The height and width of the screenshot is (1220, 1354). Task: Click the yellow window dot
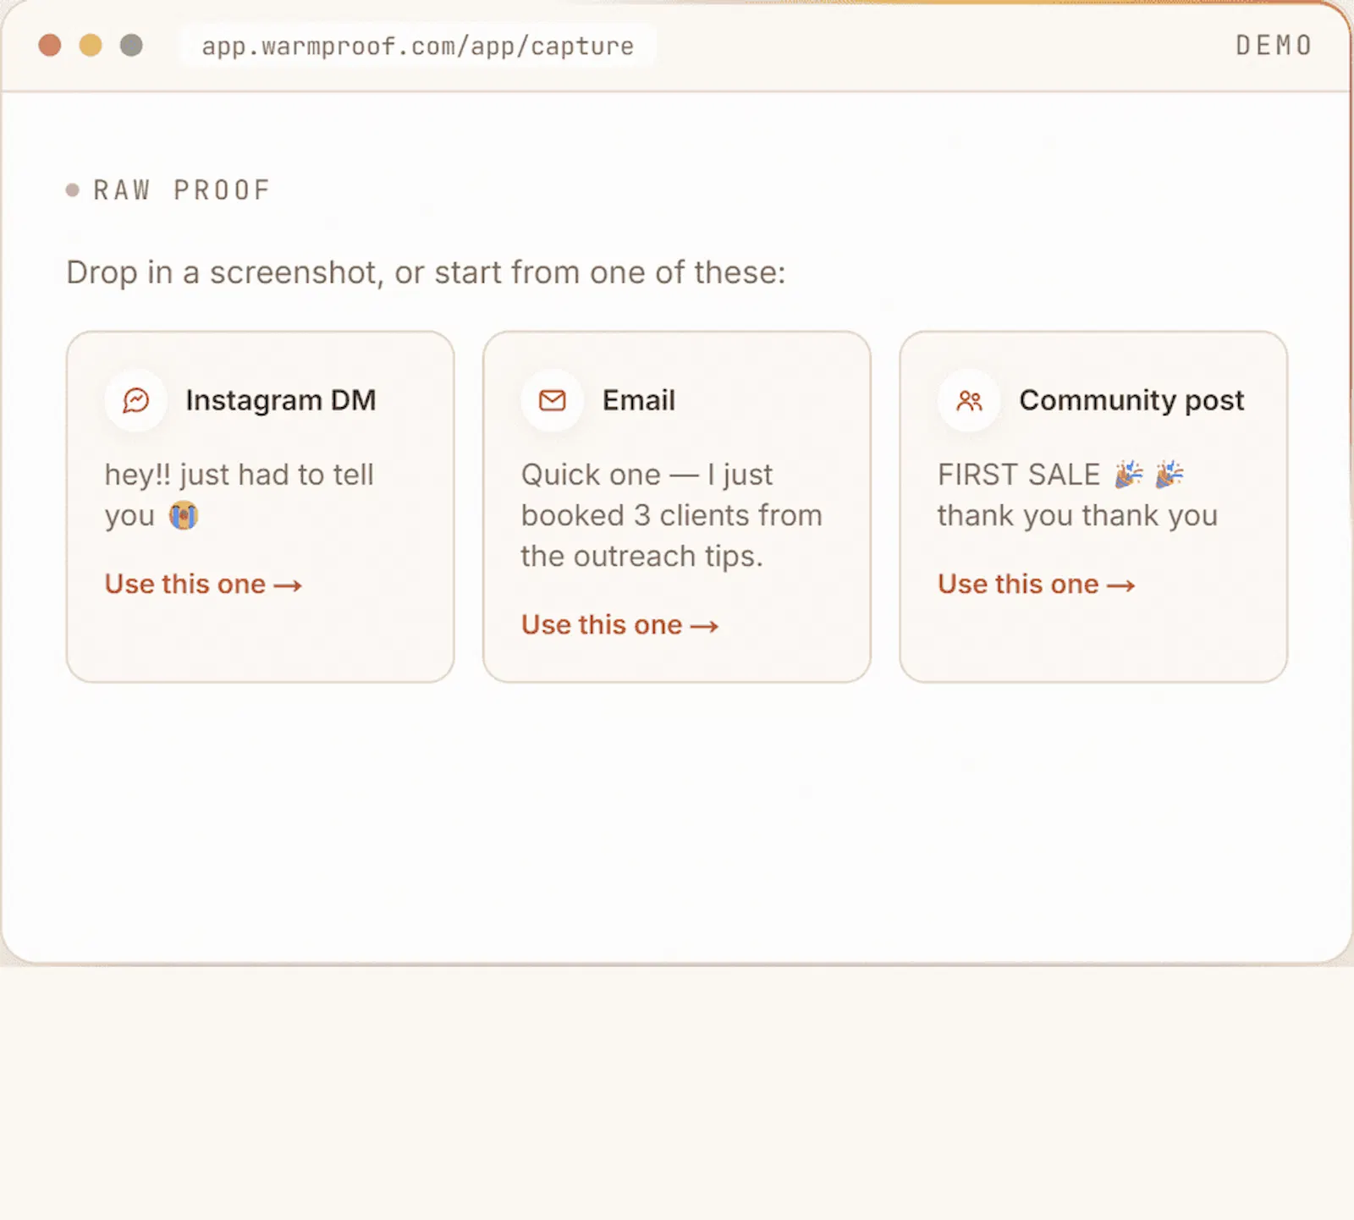91,45
